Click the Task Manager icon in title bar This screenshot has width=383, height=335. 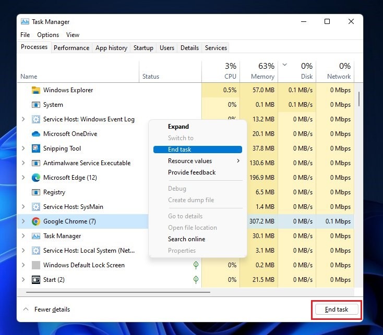pyautogui.click(x=25, y=22)
